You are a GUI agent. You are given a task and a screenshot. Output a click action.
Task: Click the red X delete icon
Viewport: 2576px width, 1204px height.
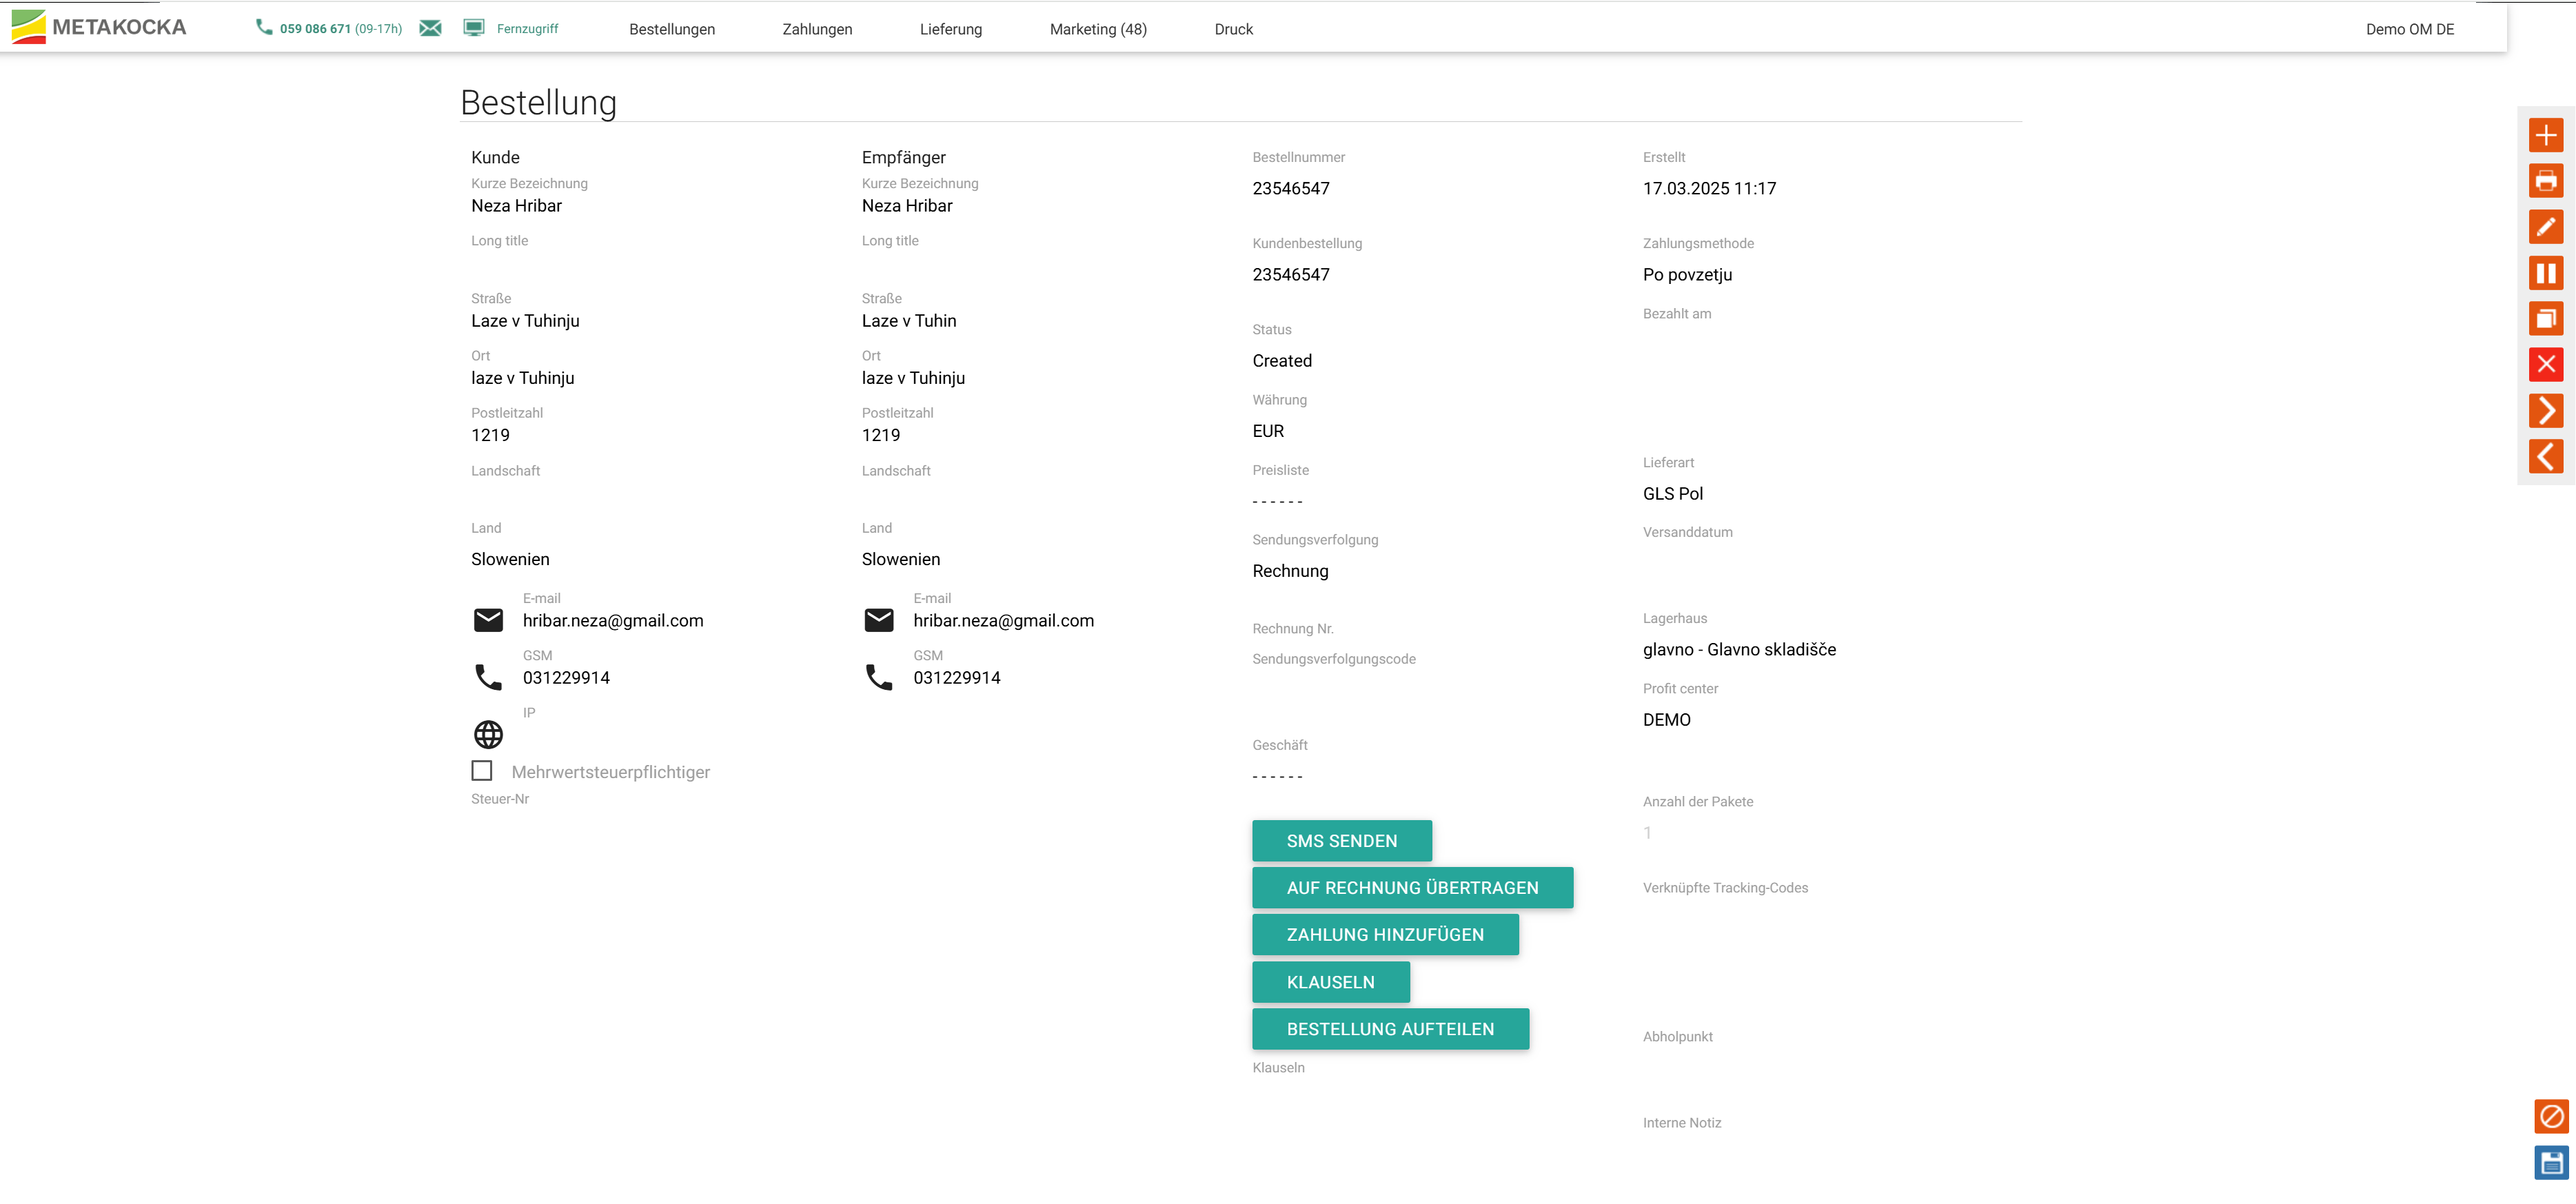tap(2545, 364)
